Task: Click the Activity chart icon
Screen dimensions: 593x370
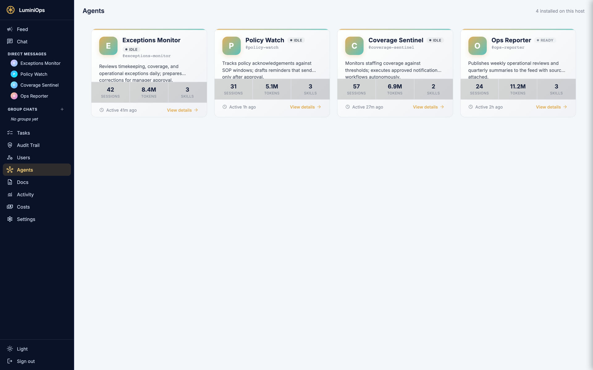Action: tap(10, 194)
